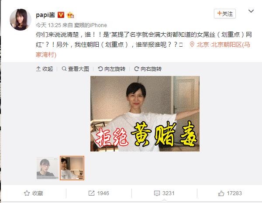Rotate image right with 向右旋转

point(148,69)
